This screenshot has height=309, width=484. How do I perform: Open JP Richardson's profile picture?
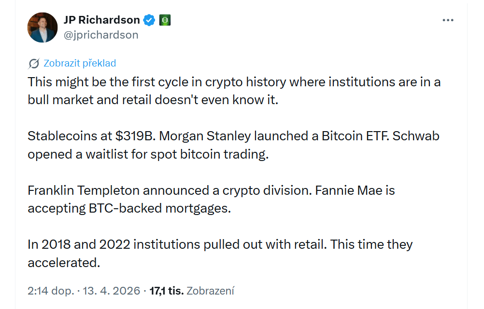click(43, 27)
